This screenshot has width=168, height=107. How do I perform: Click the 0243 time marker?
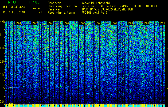pyautogui.click(x=50, y=23)
